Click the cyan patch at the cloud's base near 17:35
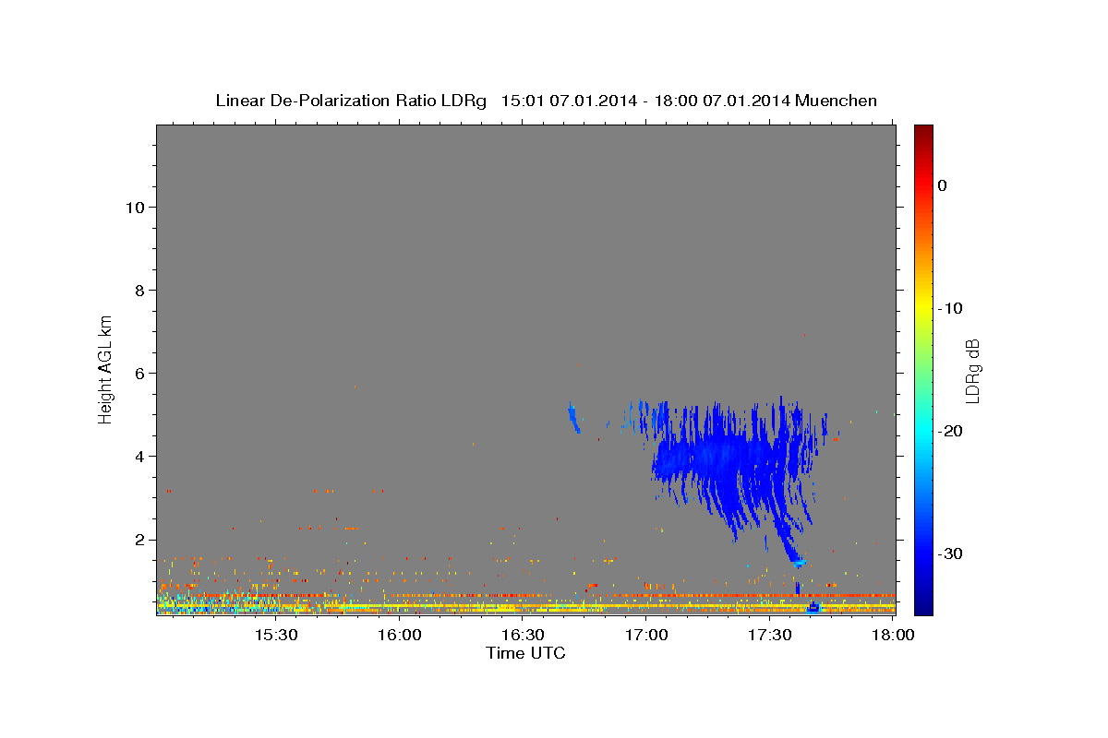The image size is (1108, 738). pos(798,561)
